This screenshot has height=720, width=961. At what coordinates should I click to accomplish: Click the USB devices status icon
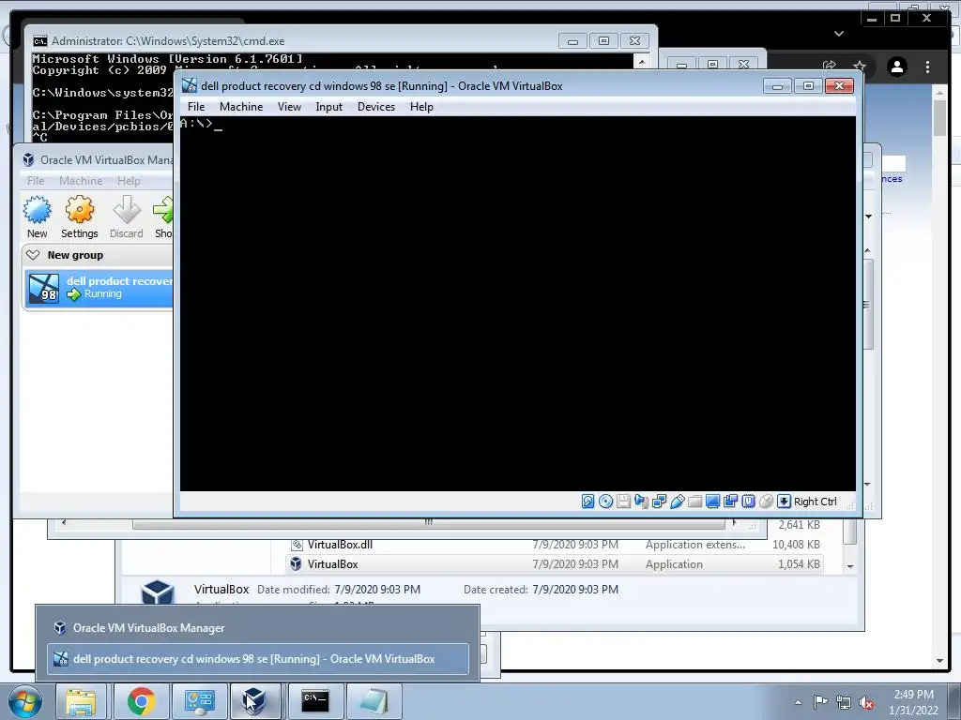pyautogui.click(x=678, y=502)
